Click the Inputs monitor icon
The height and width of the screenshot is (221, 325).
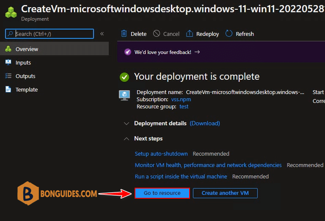[8, 62]
